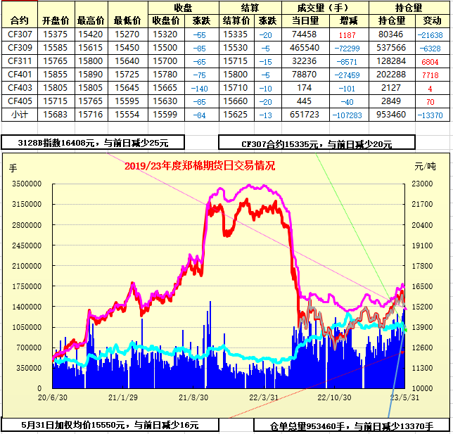This screenshot has height=434, width=453.
Task: Select the 结算价 sub-header cell
Action: [x=236, y=20]
